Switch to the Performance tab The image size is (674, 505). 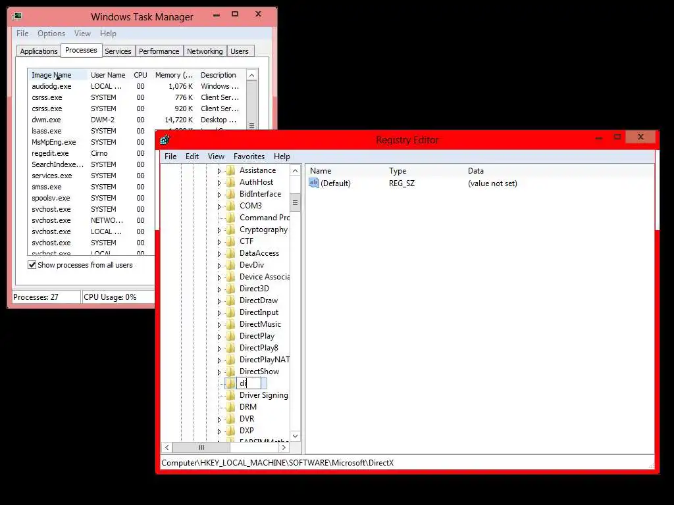159,51
